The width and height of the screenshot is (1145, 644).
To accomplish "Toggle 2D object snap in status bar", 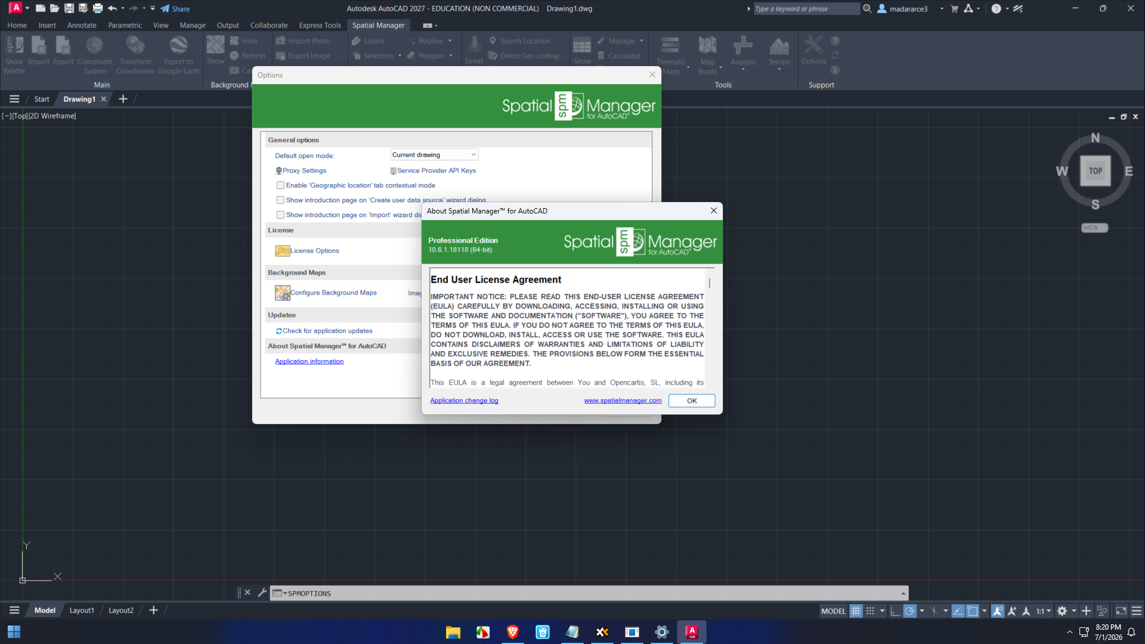I will click(973, 611).
